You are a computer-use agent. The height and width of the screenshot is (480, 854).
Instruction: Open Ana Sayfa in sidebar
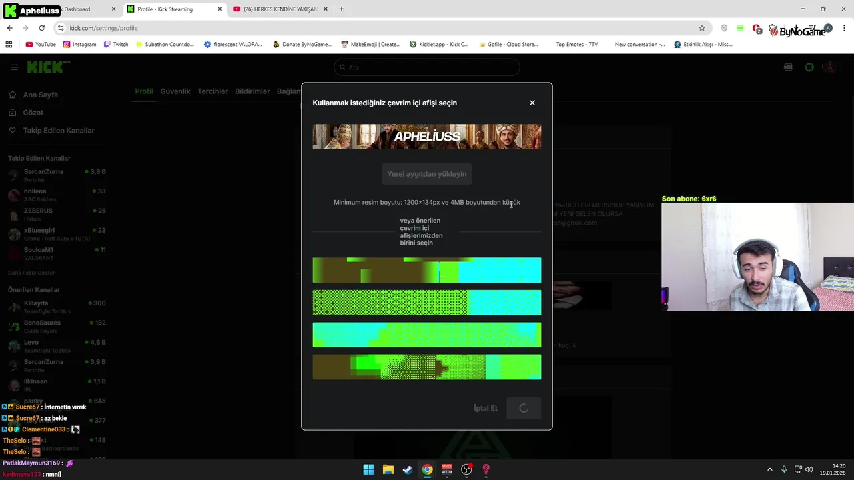point(41,95)
